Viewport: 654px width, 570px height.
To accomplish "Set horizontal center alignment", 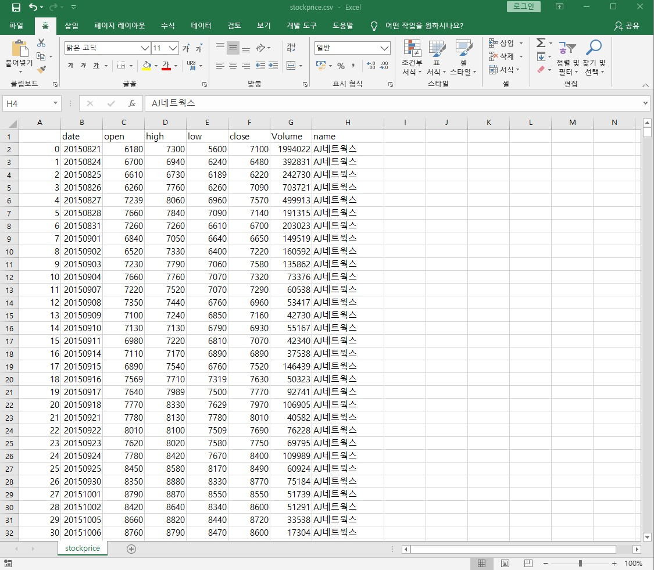I will tap(233, 66).
